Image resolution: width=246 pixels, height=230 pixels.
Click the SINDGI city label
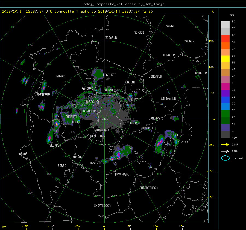(x=139, y=33)
